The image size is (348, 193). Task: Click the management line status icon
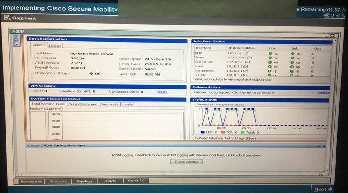[x=269, y=71]
